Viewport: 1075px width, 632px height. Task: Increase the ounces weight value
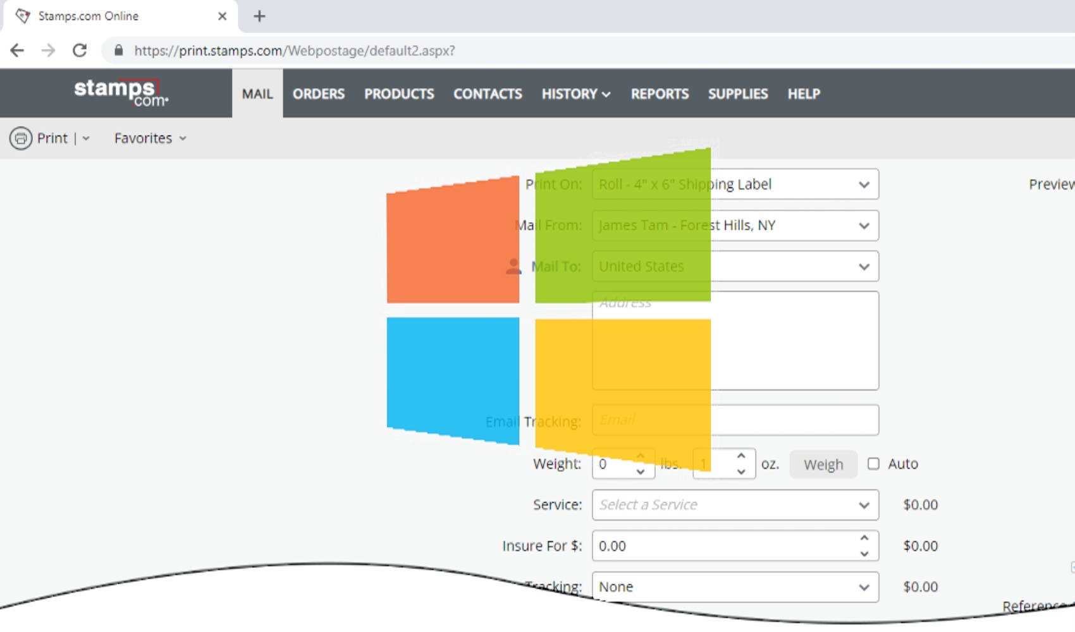click(741, 456)
